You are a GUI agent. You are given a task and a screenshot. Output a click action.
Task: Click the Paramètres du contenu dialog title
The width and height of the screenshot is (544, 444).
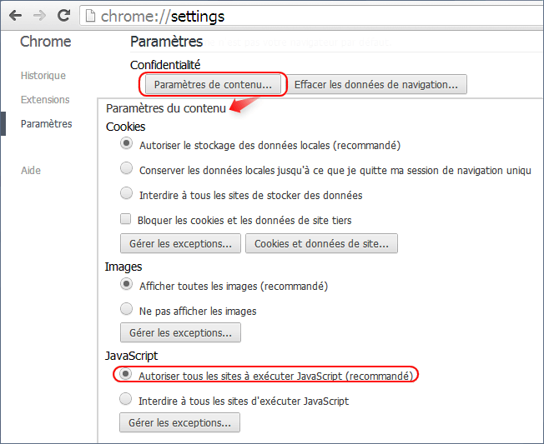[x=166, y=108]
